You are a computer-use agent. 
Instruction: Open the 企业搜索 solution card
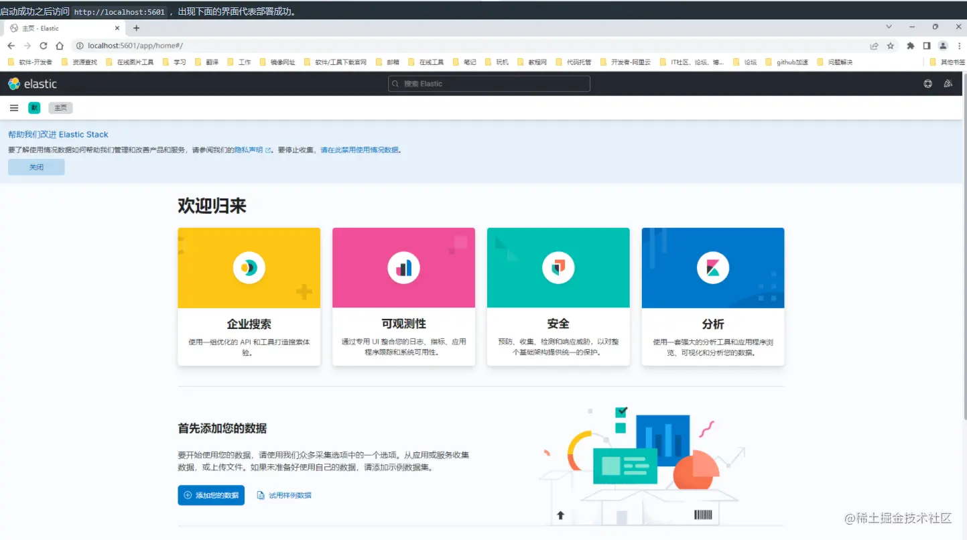click(249, 297)
